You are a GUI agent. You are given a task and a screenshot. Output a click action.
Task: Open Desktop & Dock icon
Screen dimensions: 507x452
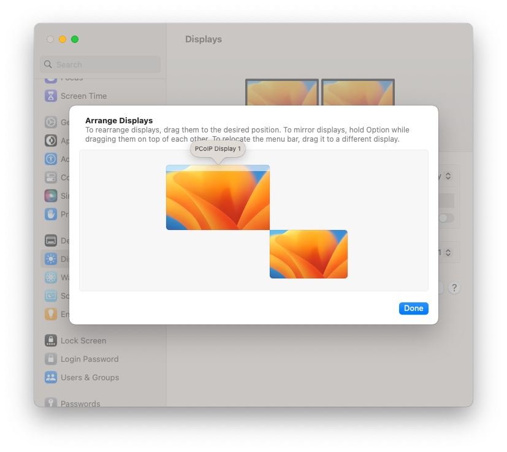click(x=51, y=240)
